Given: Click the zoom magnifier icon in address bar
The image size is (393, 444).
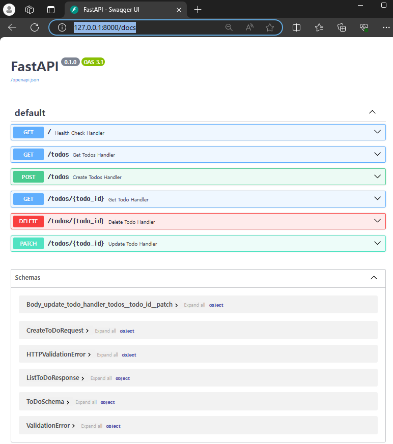Looking at the screenshot, I should pyautogui.click(x=229, y=27).
